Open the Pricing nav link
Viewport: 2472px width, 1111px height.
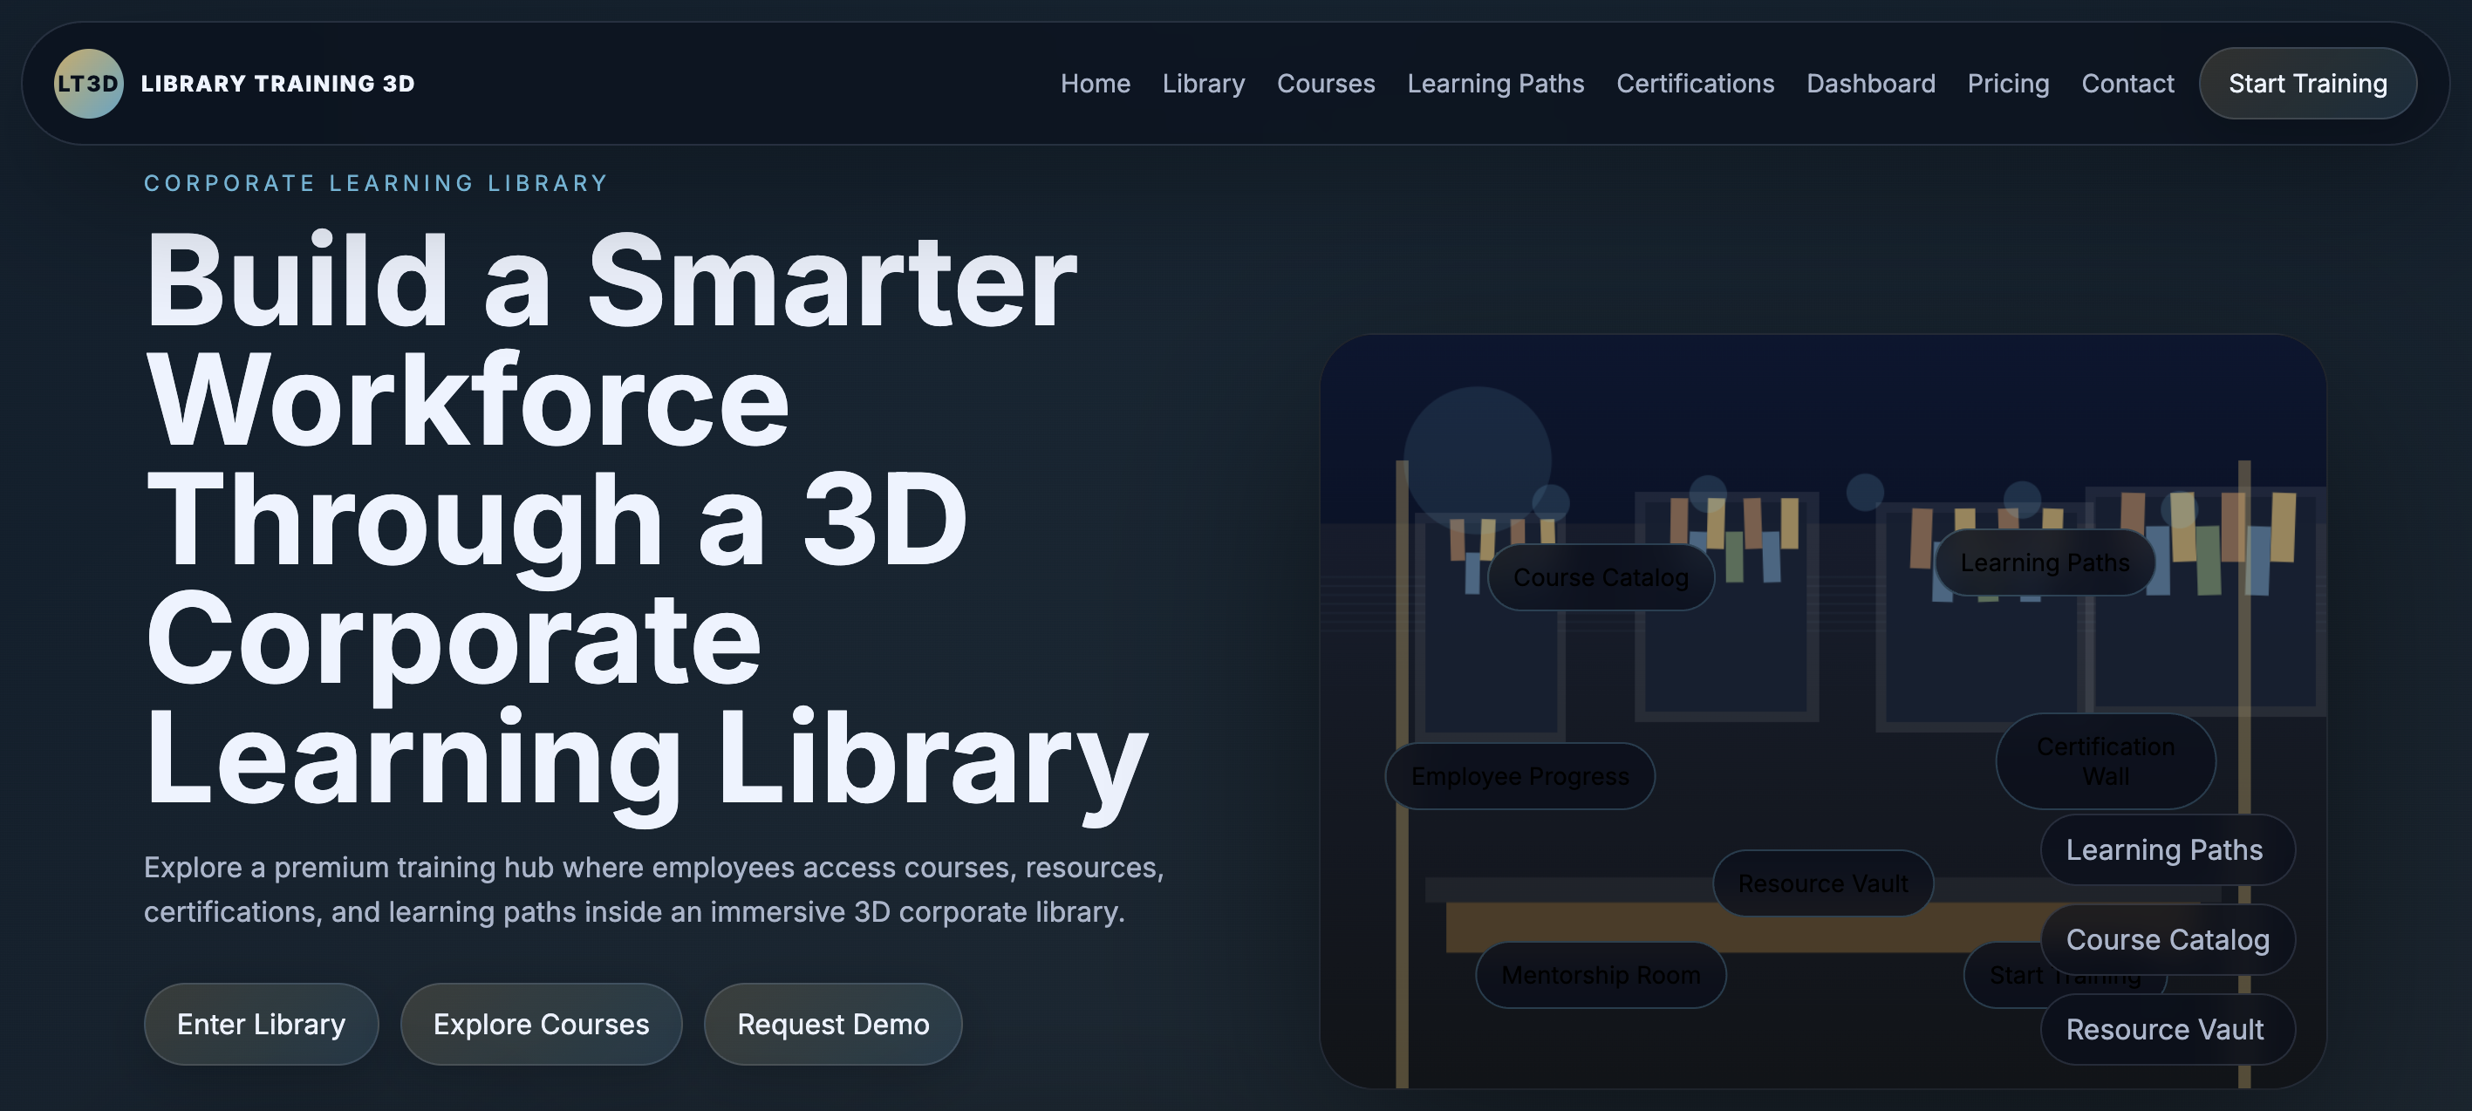2008,84
